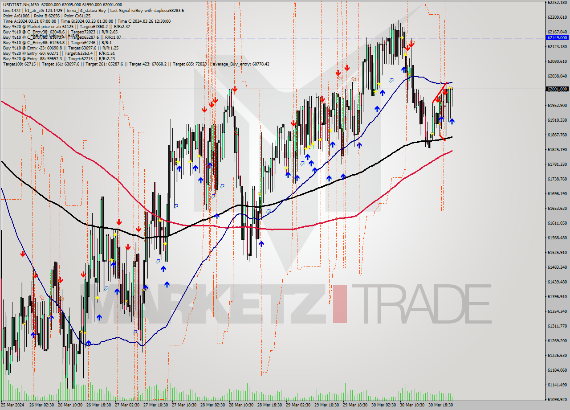Screen dimensions: 570x410
Task: Click the '30 Mar 02:30' time label
Action: pos(384,405)
